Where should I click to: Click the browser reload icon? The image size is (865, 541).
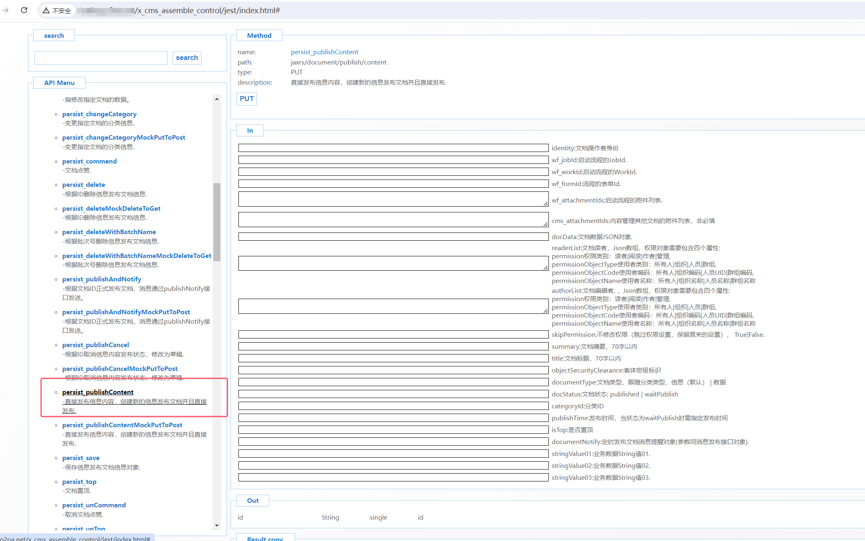24,10
